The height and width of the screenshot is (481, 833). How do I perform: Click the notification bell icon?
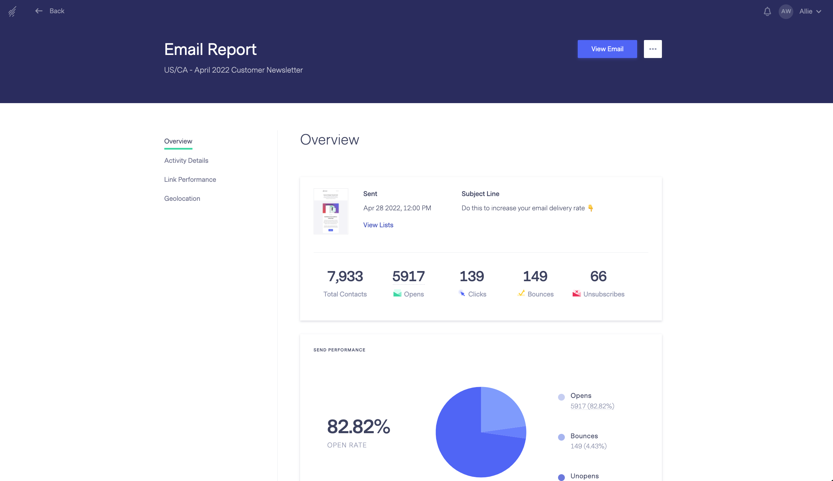pos(767,11)
